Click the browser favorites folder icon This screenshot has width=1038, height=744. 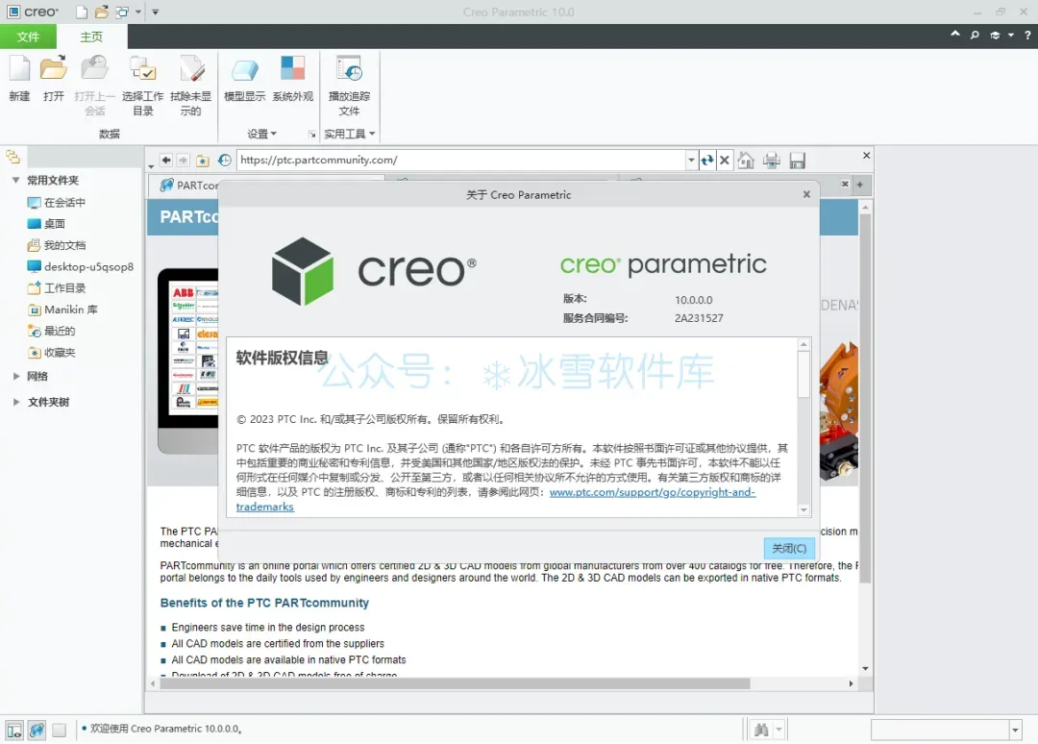203,161
